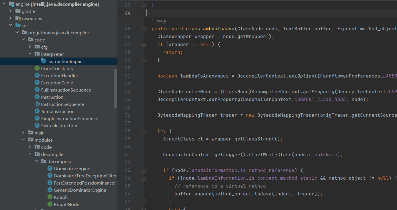Image resolution: width=397 pixels, height=210 pixels.
Task: Click the gradle folder icon
Action: pos(18,11)
